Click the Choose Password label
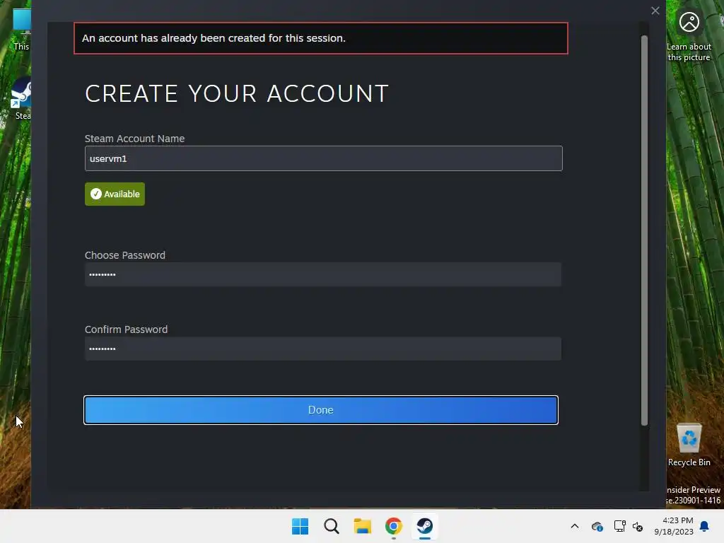The image size is (724, 543). click(125, 255)
